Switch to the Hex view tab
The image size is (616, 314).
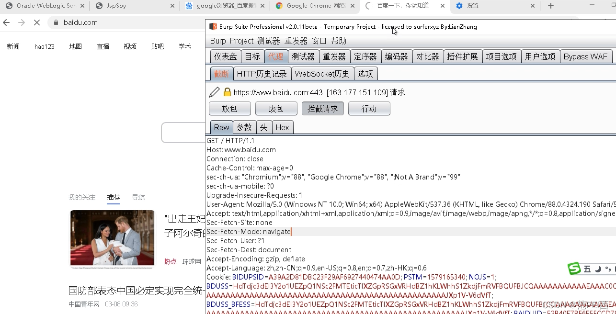point(283,127)
